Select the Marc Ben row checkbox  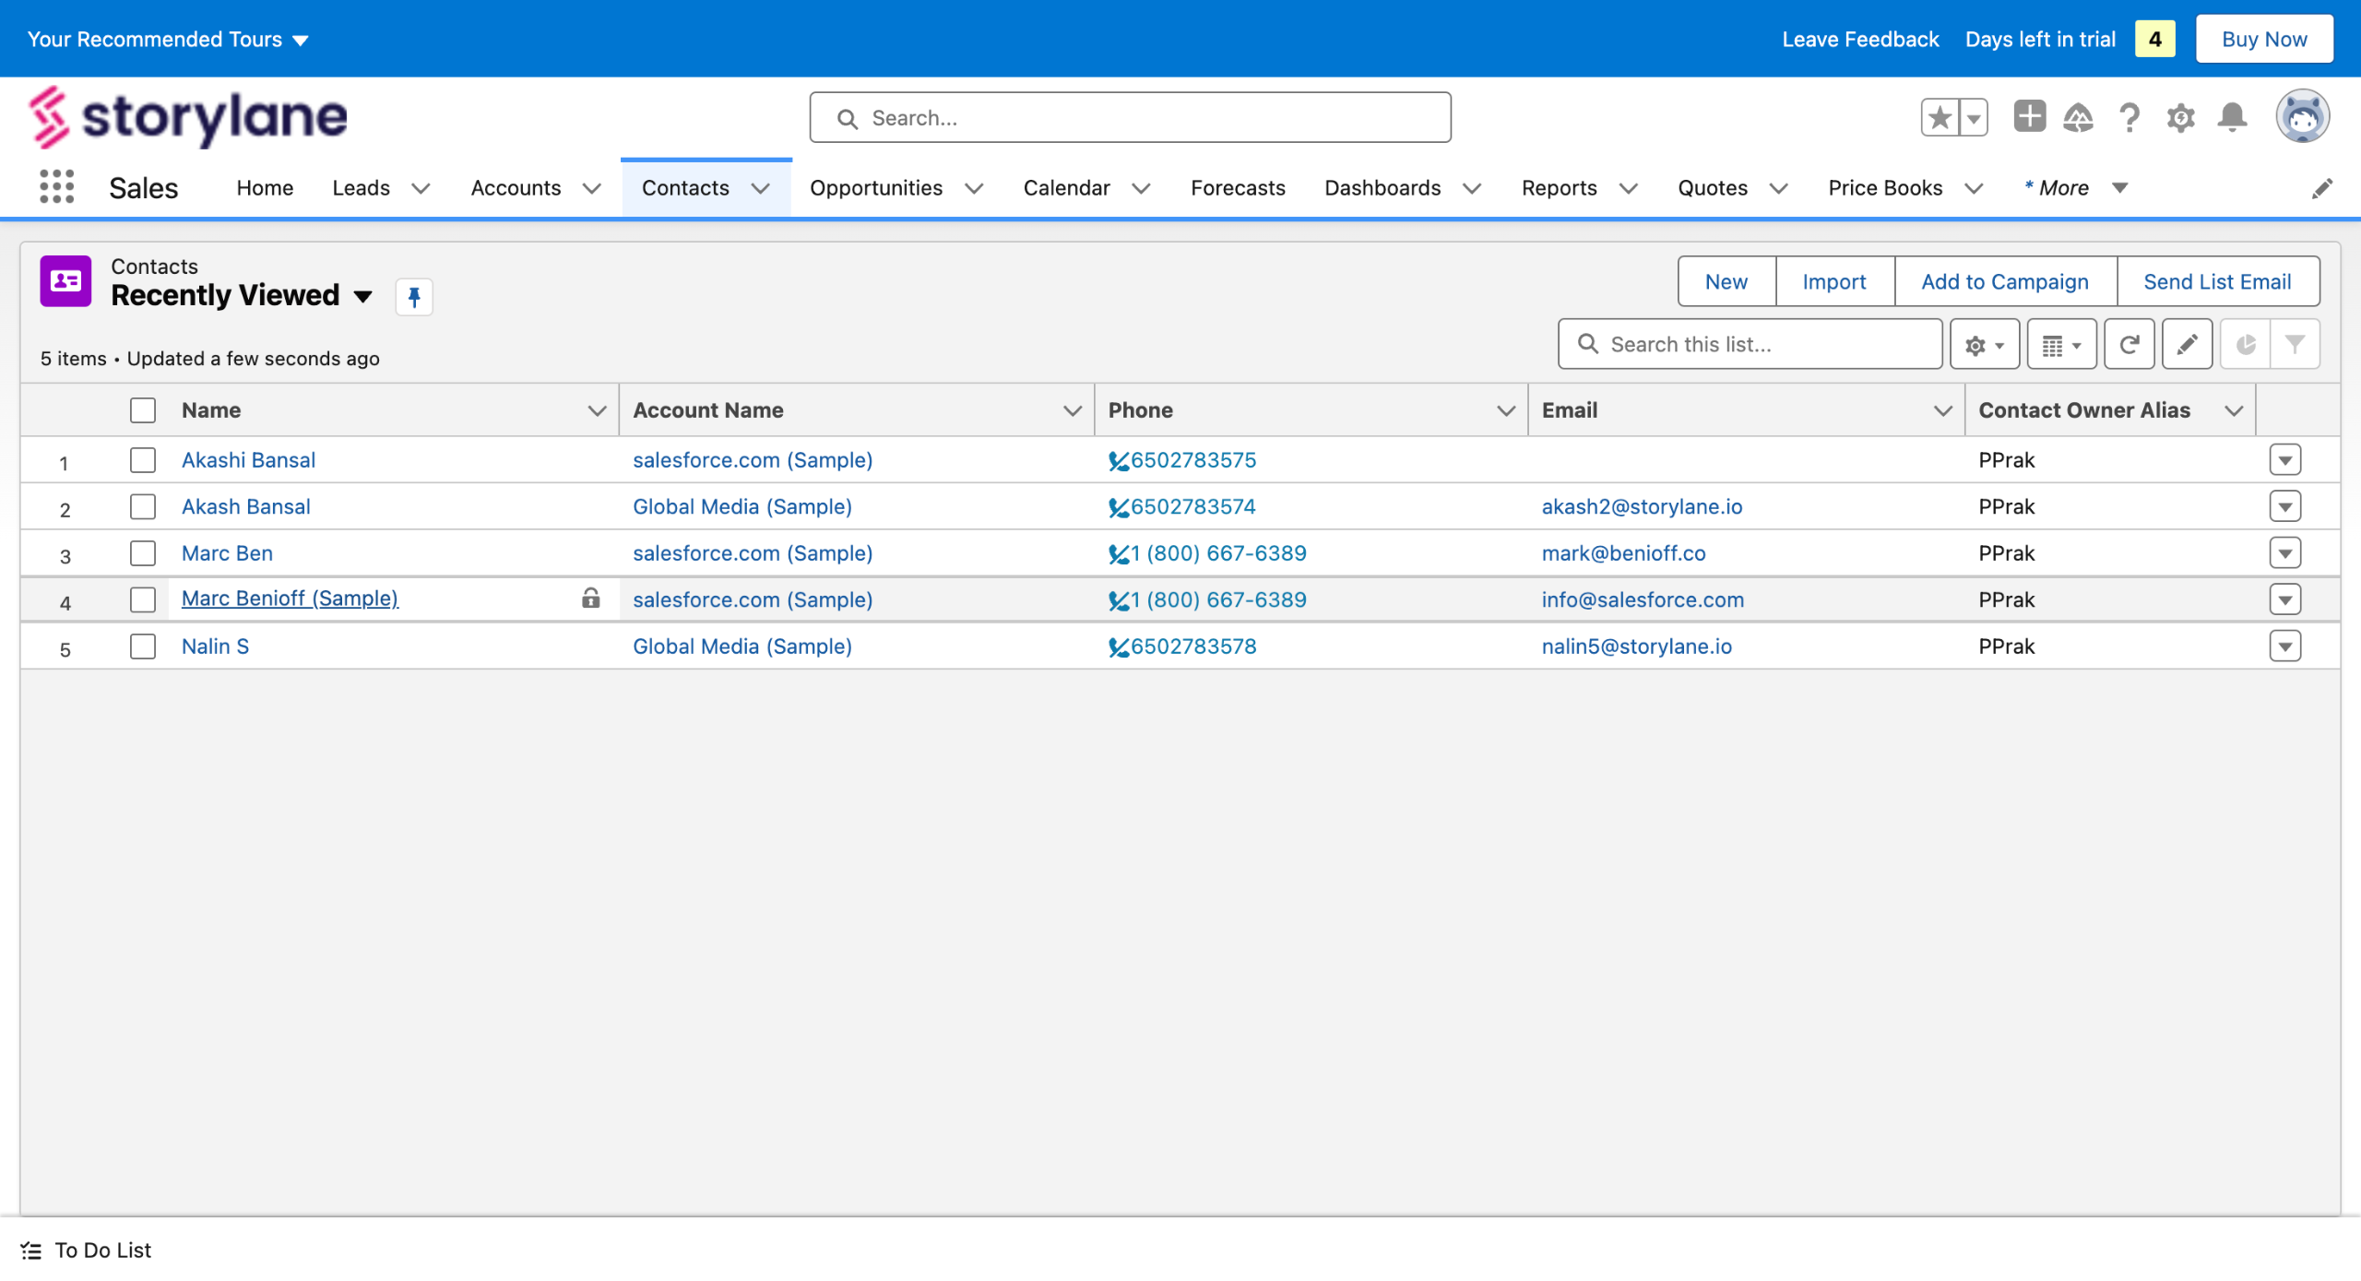(x=143, y=553)
